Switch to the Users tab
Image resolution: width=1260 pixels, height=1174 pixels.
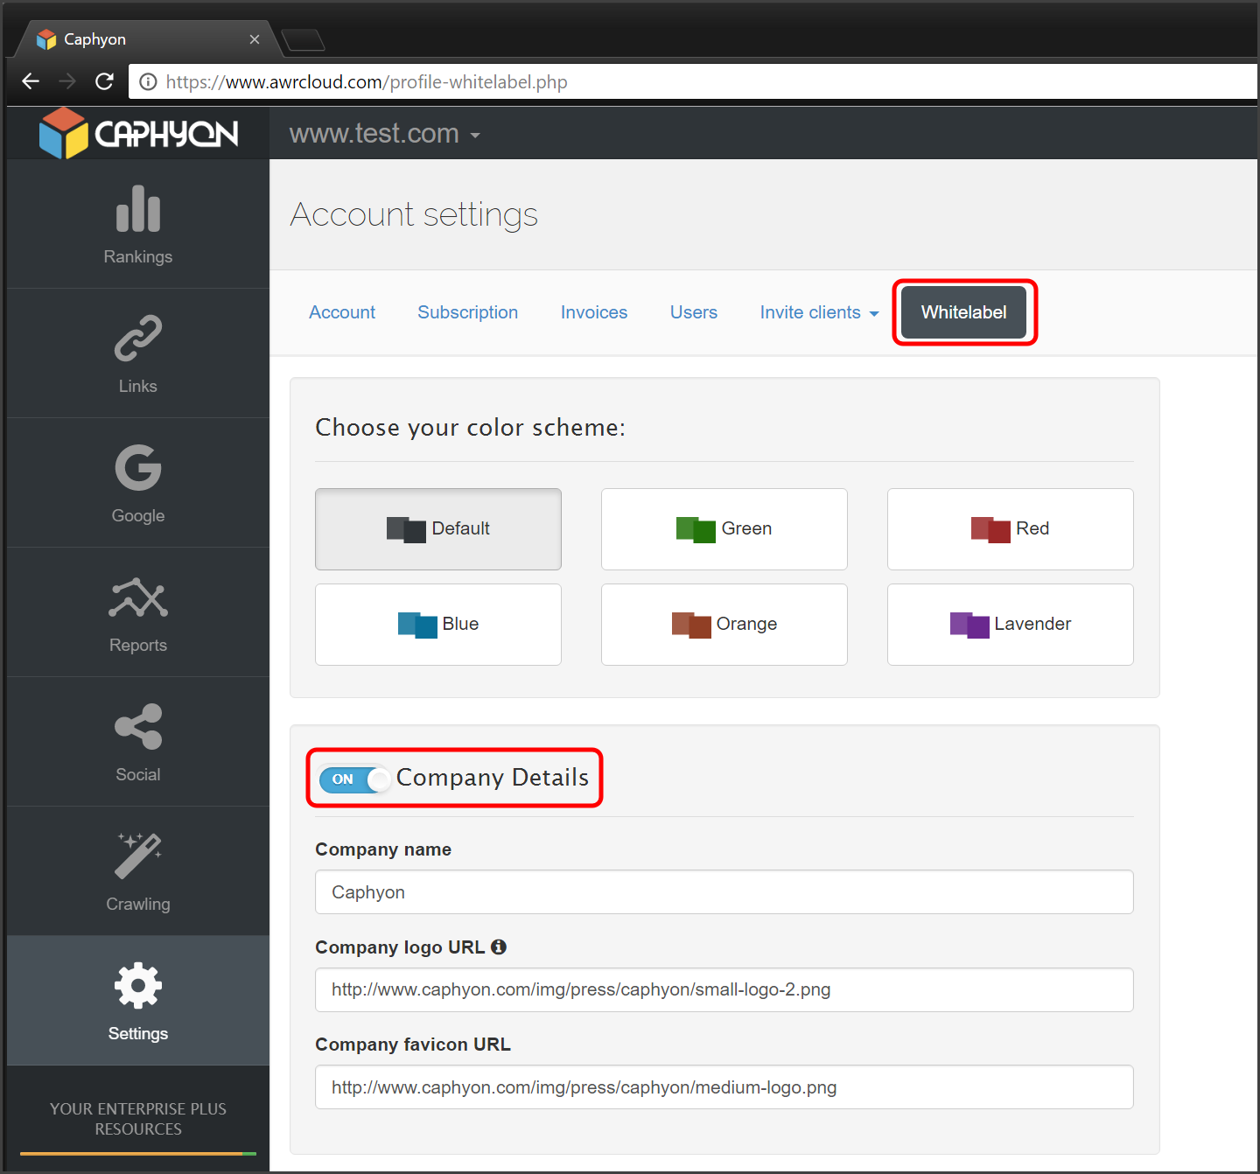pyautogui.click(x=694, y=312)
